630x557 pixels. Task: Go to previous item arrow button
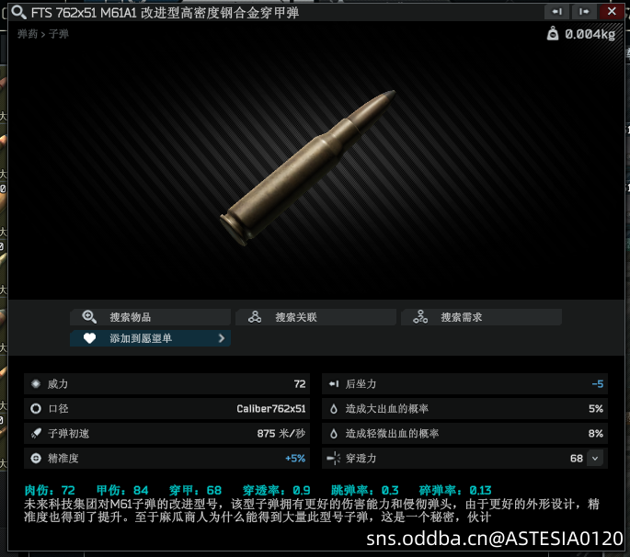point(556,12)
